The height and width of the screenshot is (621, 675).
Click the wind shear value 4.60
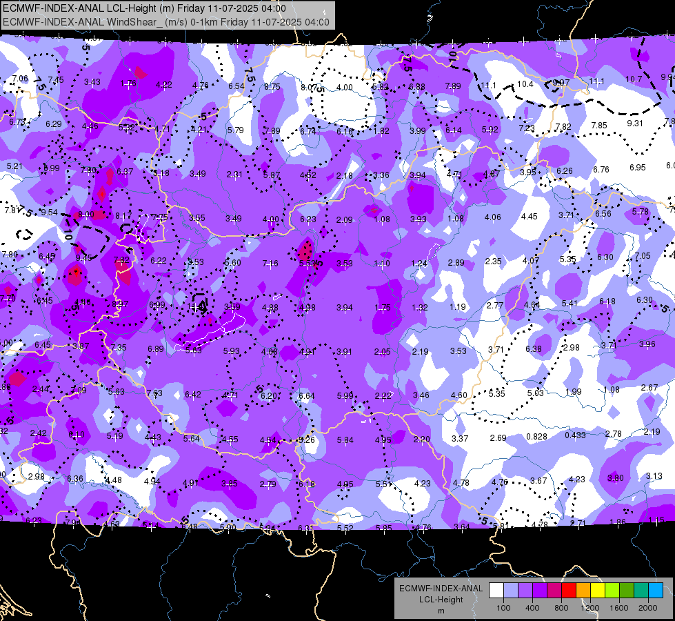(459, 395)
